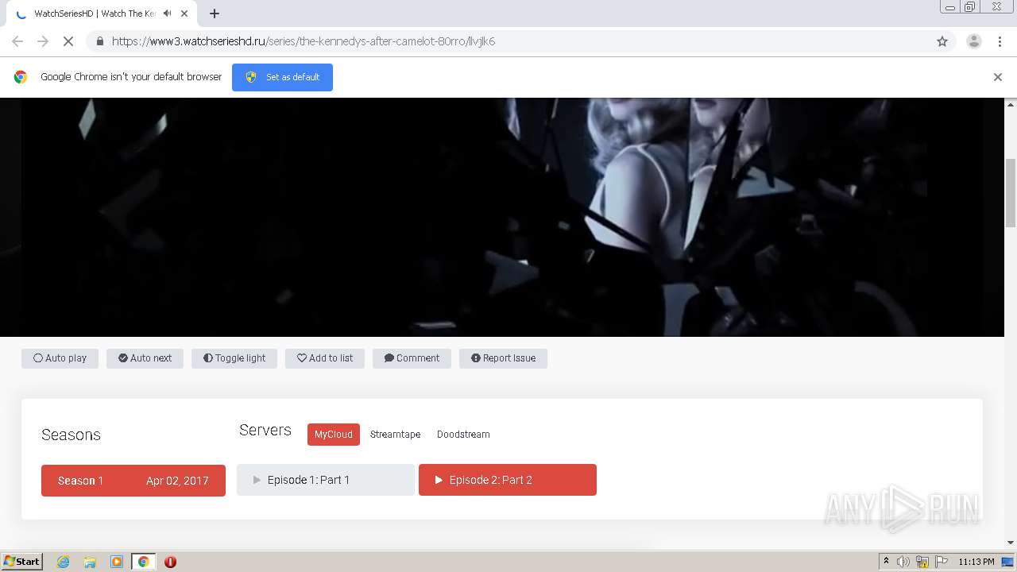Open the Chrome profile avatar menu

click(974, 41)
